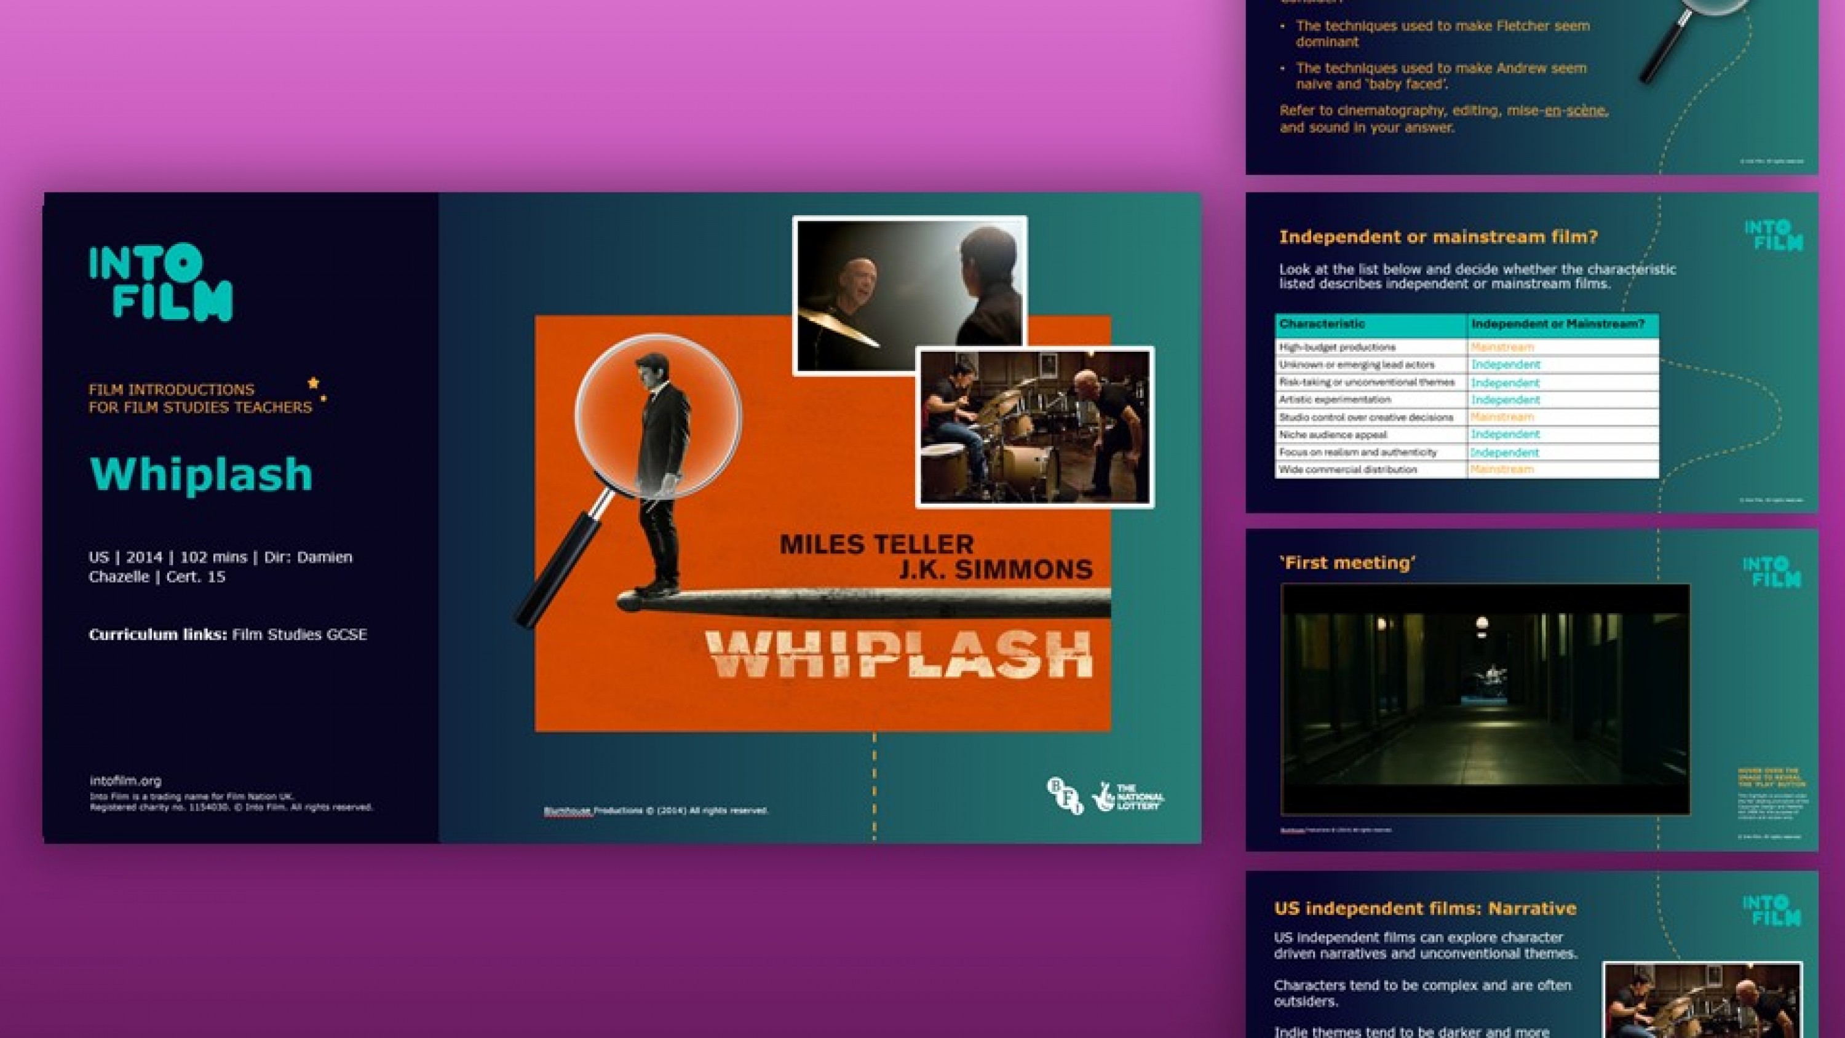Click the underlined 'mise-en-scène' term
The height and width of the screenshot is (1038, 1845).
coord(1557,111)
